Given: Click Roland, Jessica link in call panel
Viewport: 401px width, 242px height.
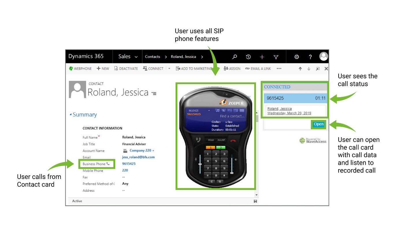Looking at the screenshot, I should tap(279, 109).
